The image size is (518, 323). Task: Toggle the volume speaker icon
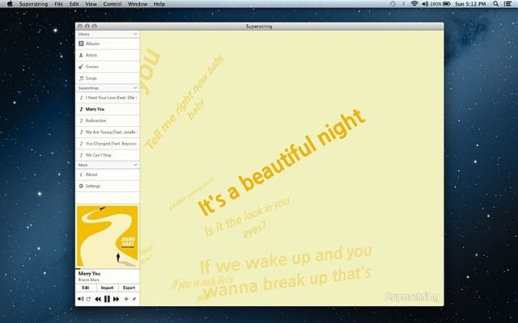pyautogui.click(x=80, y=299)
